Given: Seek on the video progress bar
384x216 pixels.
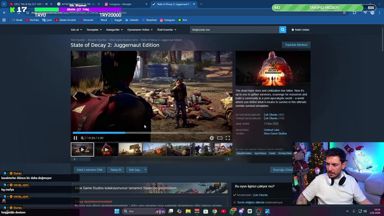Looking at the screenshot, I should [x=151, y=133].
